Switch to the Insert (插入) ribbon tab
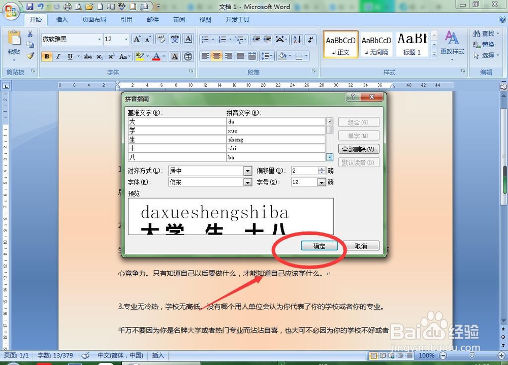Image resolution: width=508 pixels, height=365 pixels. point(61,20)
